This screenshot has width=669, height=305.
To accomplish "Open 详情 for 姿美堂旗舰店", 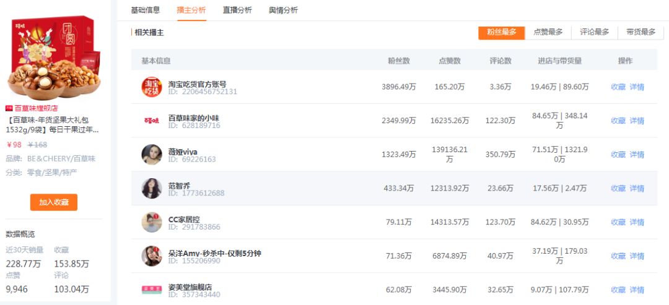I will click(x=637, y=290).
